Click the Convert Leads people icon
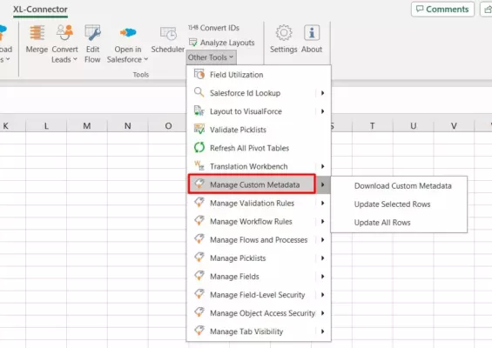The width and height of the screenshot is (492, 348). pos(64,32)
